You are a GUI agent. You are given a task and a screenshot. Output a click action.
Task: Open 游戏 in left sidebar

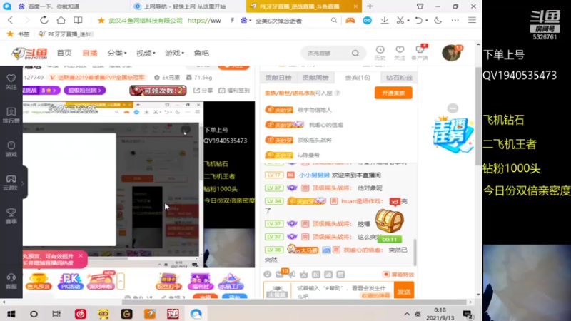click(11, 148)
